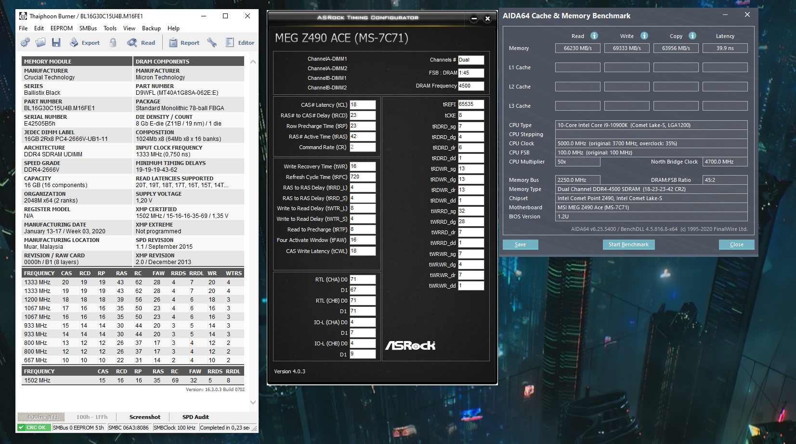The image size is (796, 444).
Task: Click the padlock icon in Thaiphoon toolbar
Action: (x=113, y=43)
